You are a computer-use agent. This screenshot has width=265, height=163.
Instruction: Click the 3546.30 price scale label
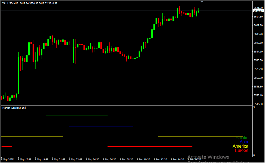[x=258, y=104]
